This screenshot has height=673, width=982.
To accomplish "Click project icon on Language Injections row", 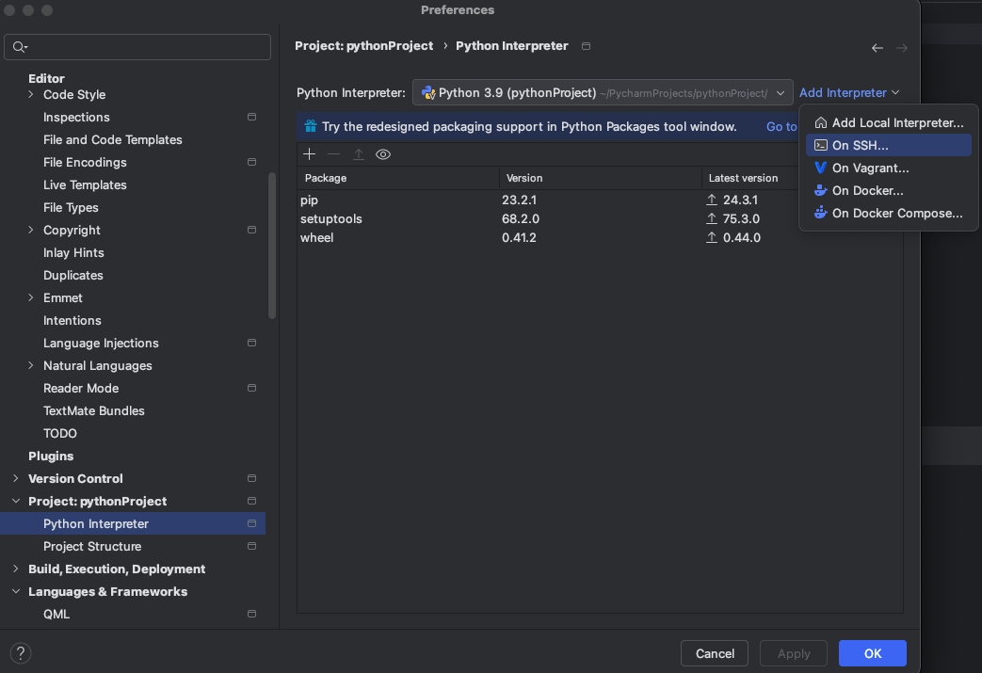I will point(251,343).
